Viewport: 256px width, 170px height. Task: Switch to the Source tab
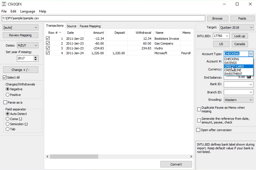click(x=72, y=26)
